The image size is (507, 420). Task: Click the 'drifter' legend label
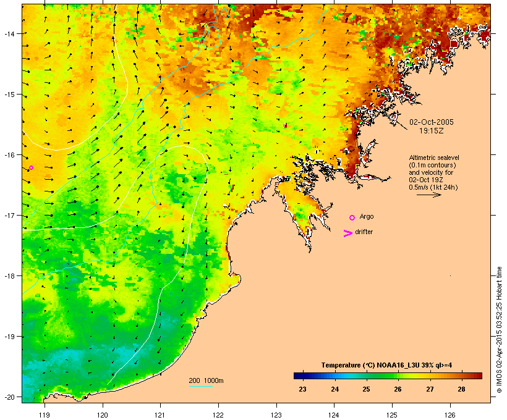pyautogui.click(x=364, y=232)
